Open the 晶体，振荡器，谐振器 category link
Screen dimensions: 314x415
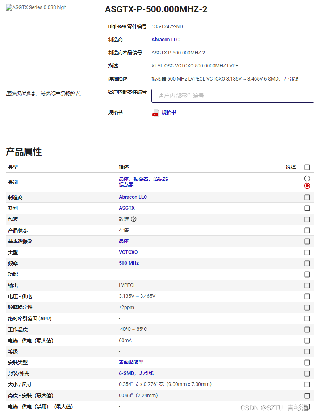(x=143, y=179)
